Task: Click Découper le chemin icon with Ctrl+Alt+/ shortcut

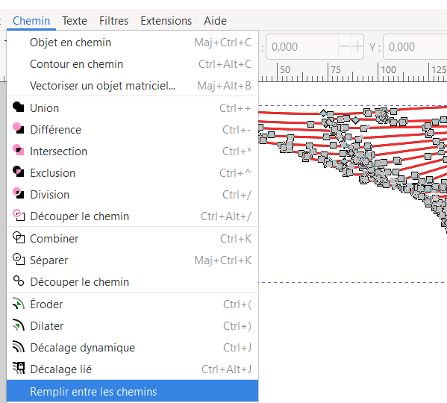Action: pyautogui.click(x=19, y=215)
